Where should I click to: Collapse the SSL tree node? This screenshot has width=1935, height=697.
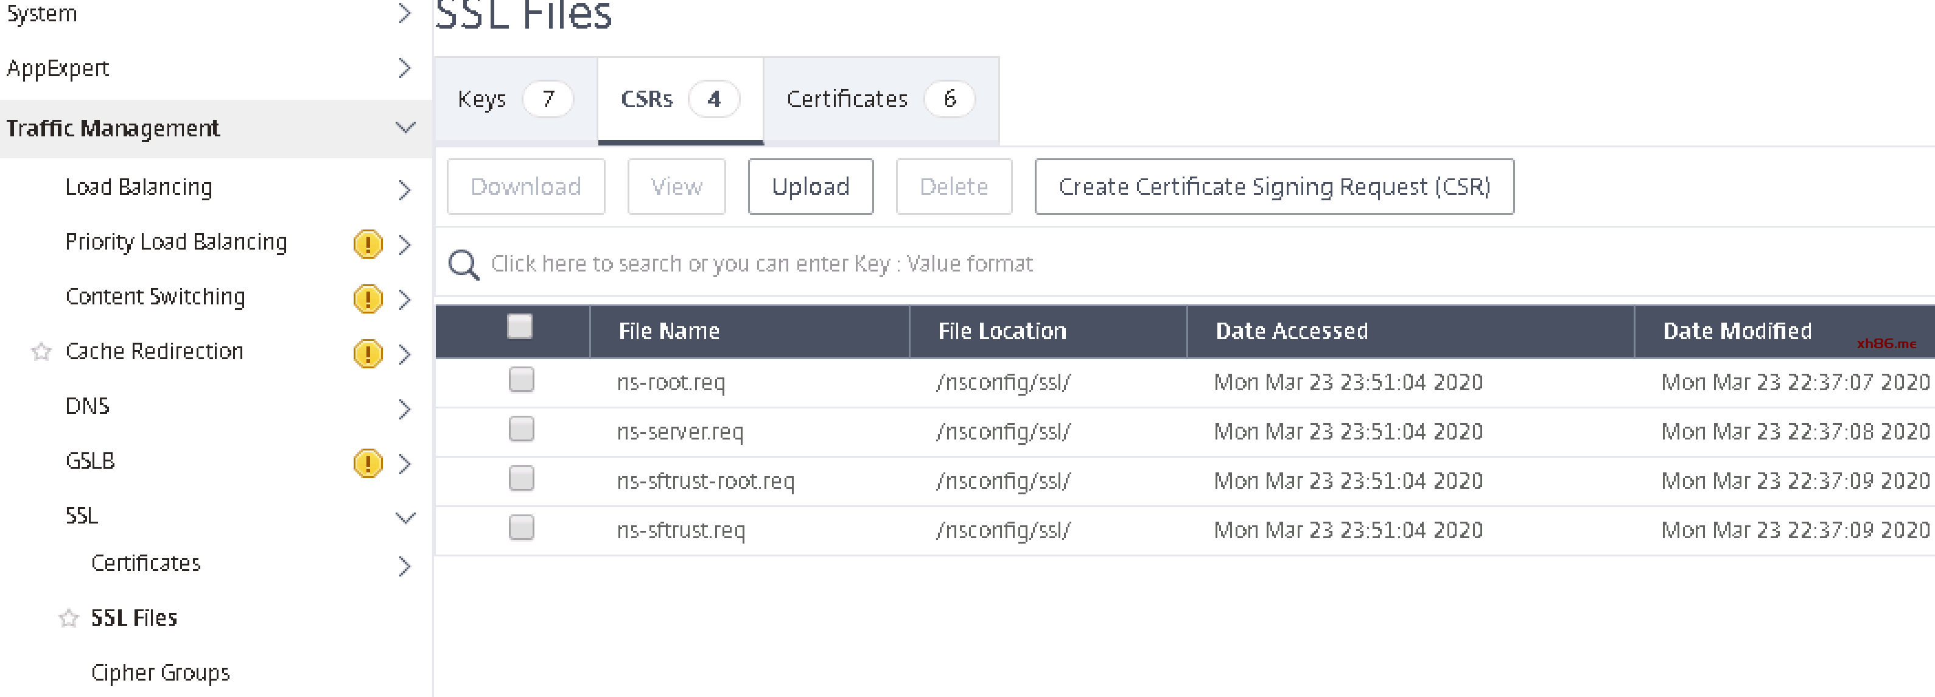coord(405,517)
